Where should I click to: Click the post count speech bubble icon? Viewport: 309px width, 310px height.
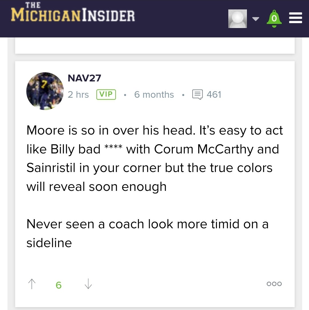pyautogui.click(x=197, y=95)
